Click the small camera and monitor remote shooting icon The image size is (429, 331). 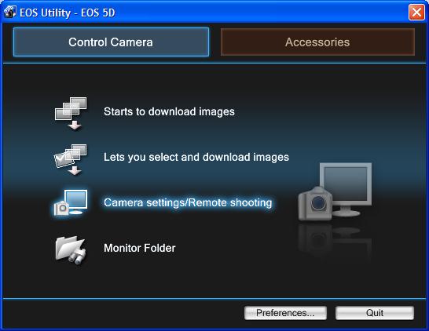click(x=71, y=202)
